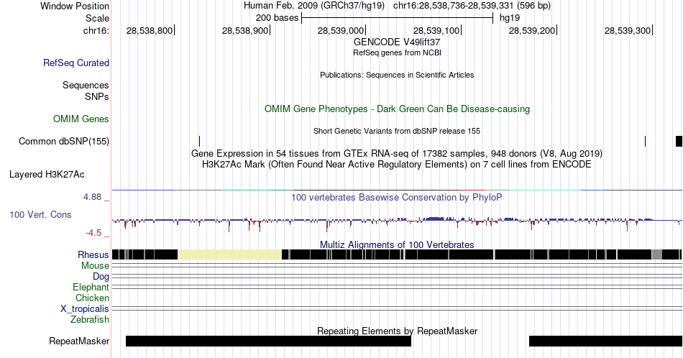Select the Dog species label
The width and height of the screenshot is (683, 358).
pos(101,277)
